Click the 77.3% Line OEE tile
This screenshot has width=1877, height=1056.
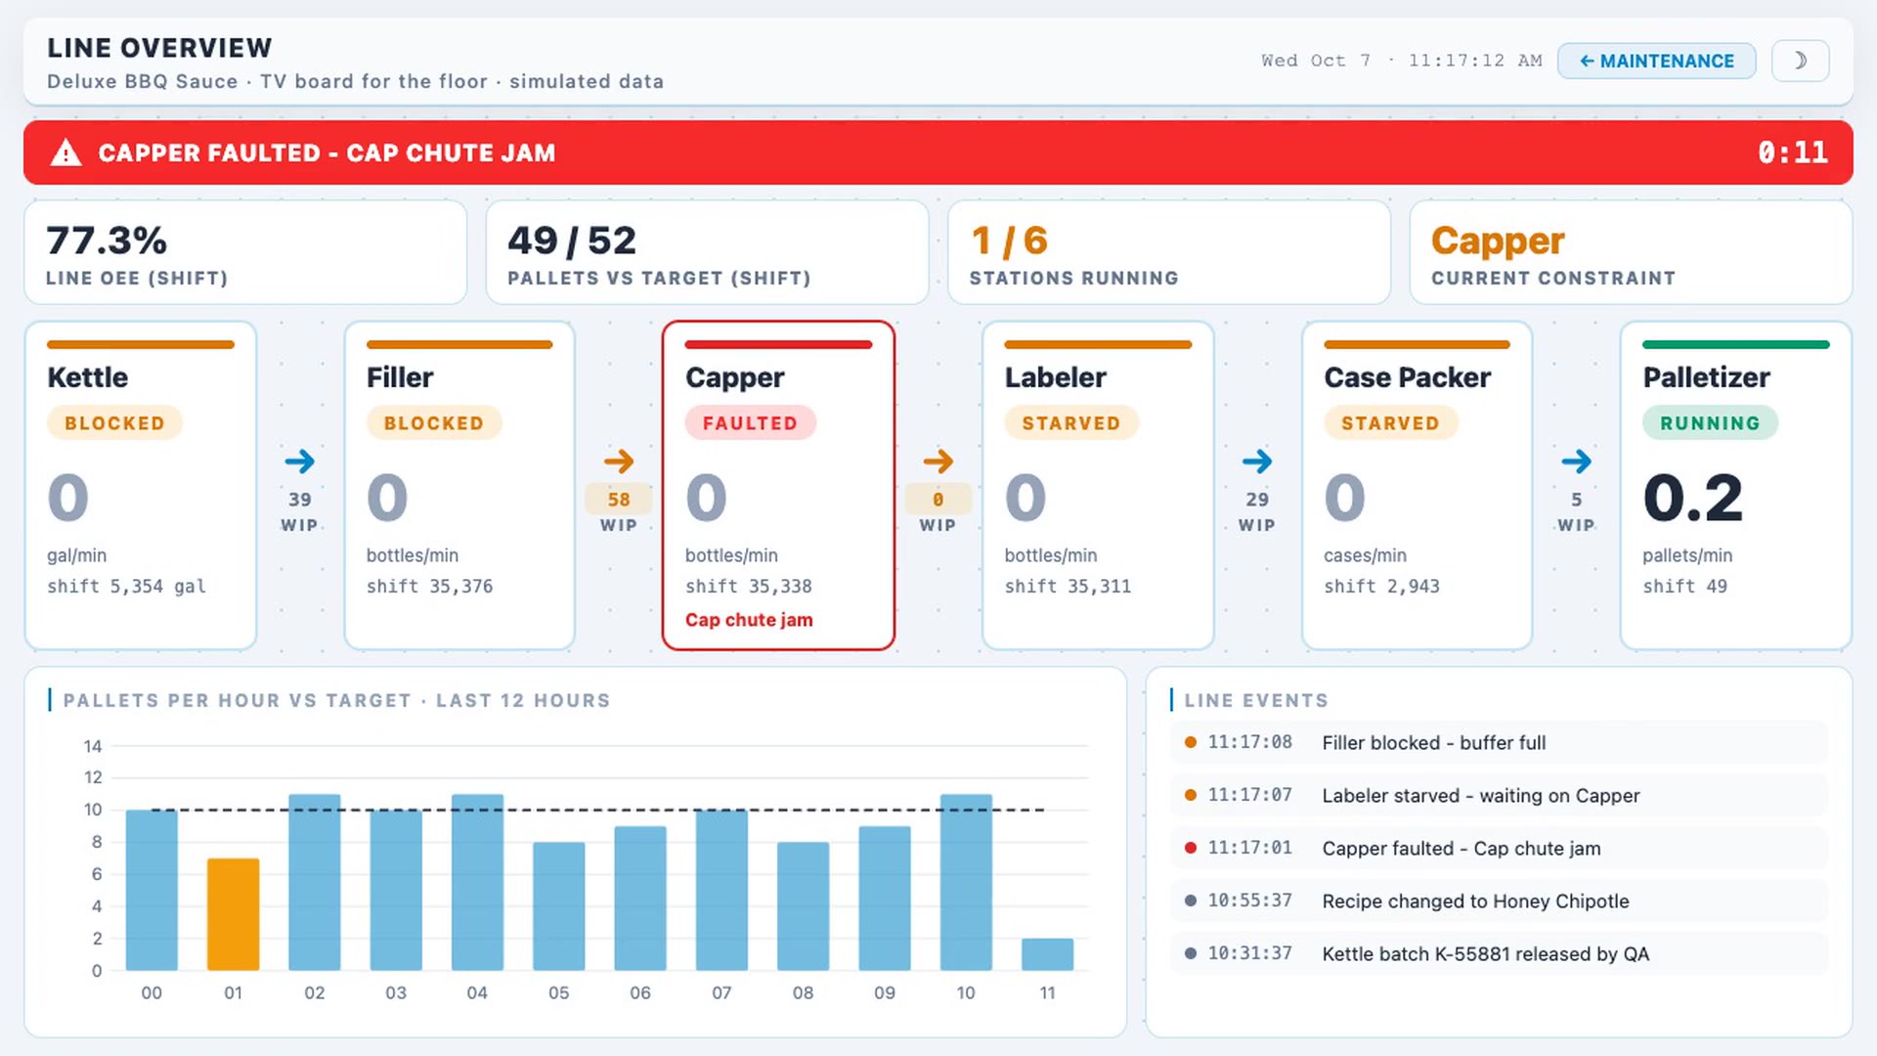(x=245, y=252)
